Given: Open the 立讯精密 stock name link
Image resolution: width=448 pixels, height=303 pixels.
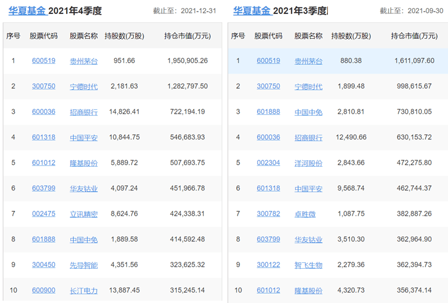Looking at the screenshot, I should pyautogui.click(x=84, y=214).
